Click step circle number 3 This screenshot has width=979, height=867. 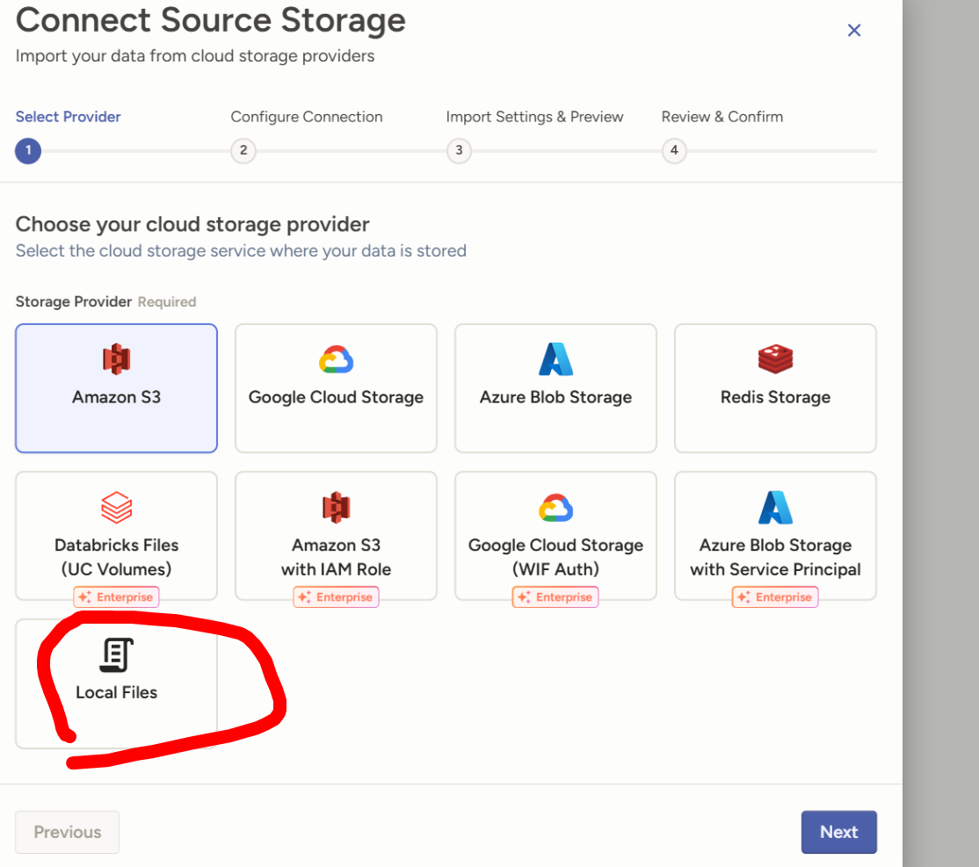[459, 150]
